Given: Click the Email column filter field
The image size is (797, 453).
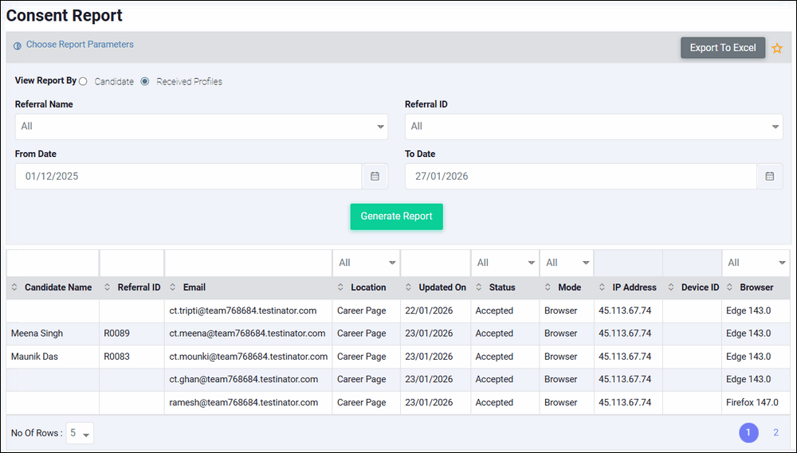Looking at the screenshot, I should point(247,263).
